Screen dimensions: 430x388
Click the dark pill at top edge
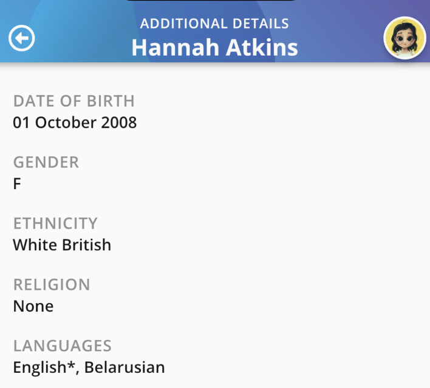pyautogui.click(x=214, y=2)
